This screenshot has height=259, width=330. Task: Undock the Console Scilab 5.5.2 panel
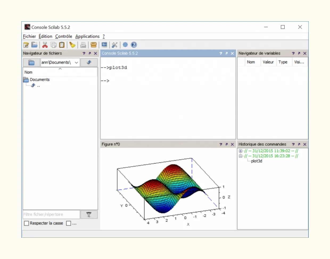tap(226, 53)
